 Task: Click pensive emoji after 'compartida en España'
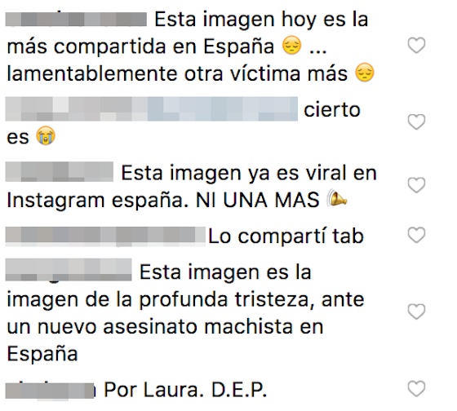[292, 46]
